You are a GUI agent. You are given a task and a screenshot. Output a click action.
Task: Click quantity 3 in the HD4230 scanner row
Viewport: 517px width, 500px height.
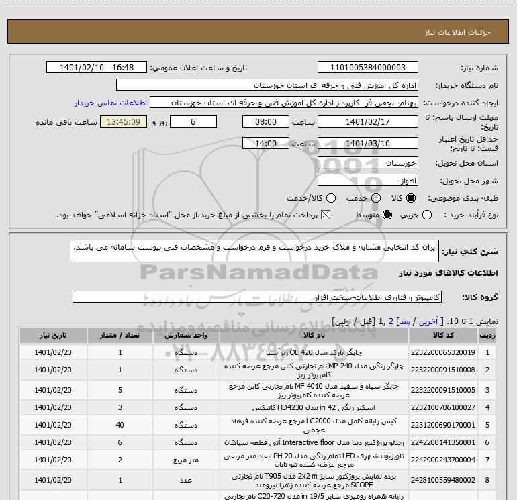pos(120,407)
